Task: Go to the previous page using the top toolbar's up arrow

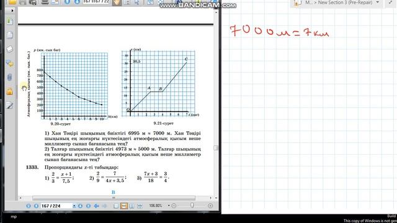Action: [x=67, y=2]
